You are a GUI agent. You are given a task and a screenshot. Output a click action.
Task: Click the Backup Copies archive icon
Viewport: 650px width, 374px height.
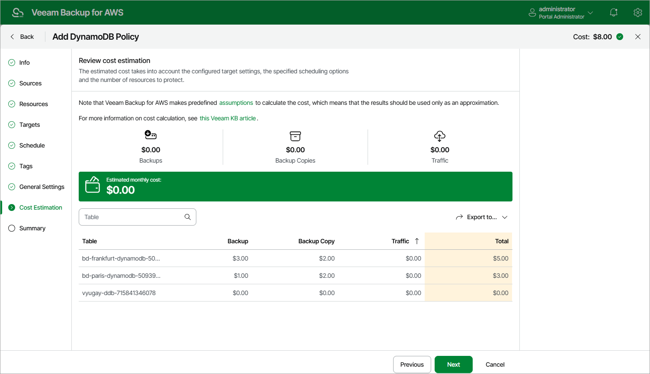point(295,136)
